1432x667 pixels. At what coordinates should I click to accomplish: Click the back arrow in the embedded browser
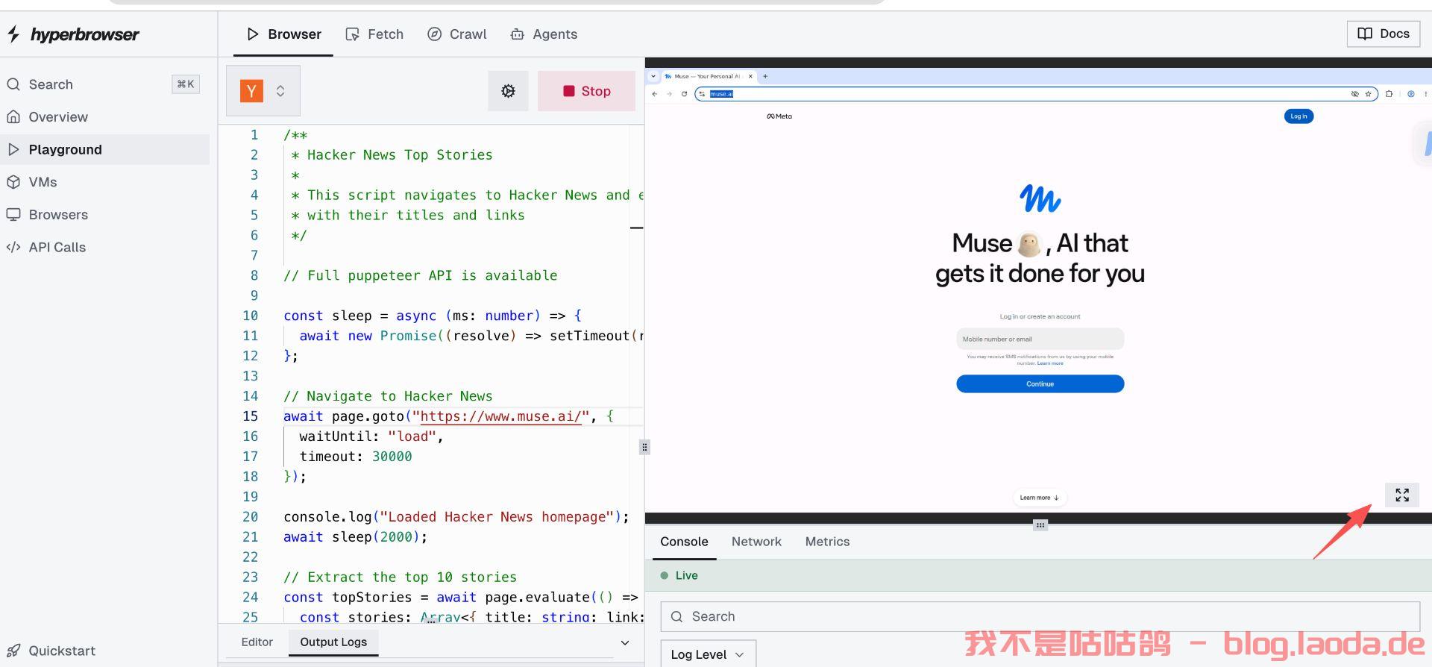654,94
